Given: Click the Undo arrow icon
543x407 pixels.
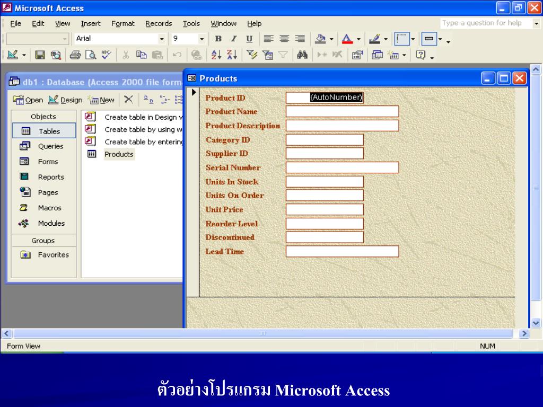Looking at the screenshot, I should (177, 55).
